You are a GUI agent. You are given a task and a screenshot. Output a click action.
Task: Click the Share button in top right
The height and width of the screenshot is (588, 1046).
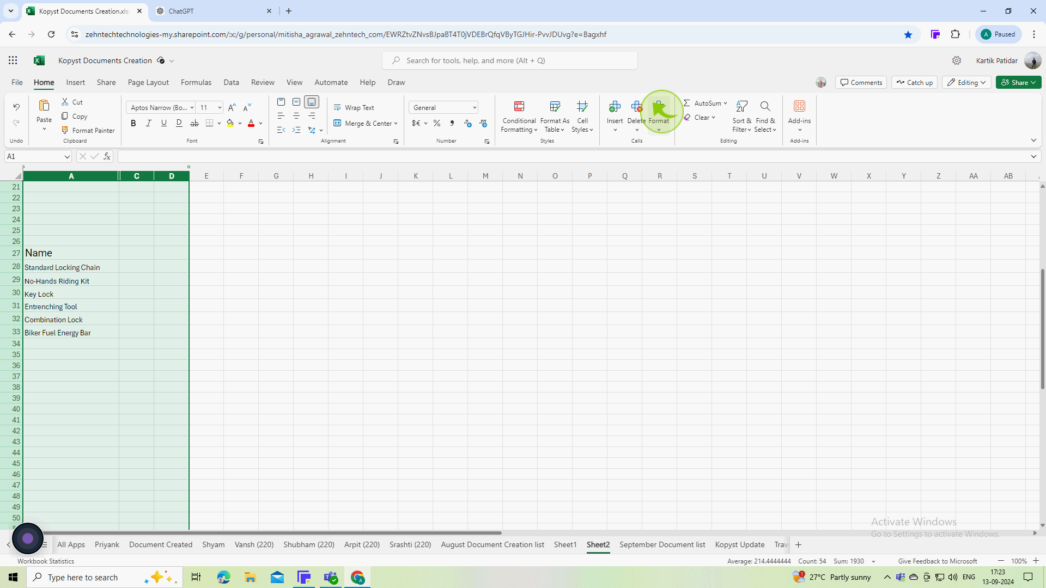[1018, 81]
